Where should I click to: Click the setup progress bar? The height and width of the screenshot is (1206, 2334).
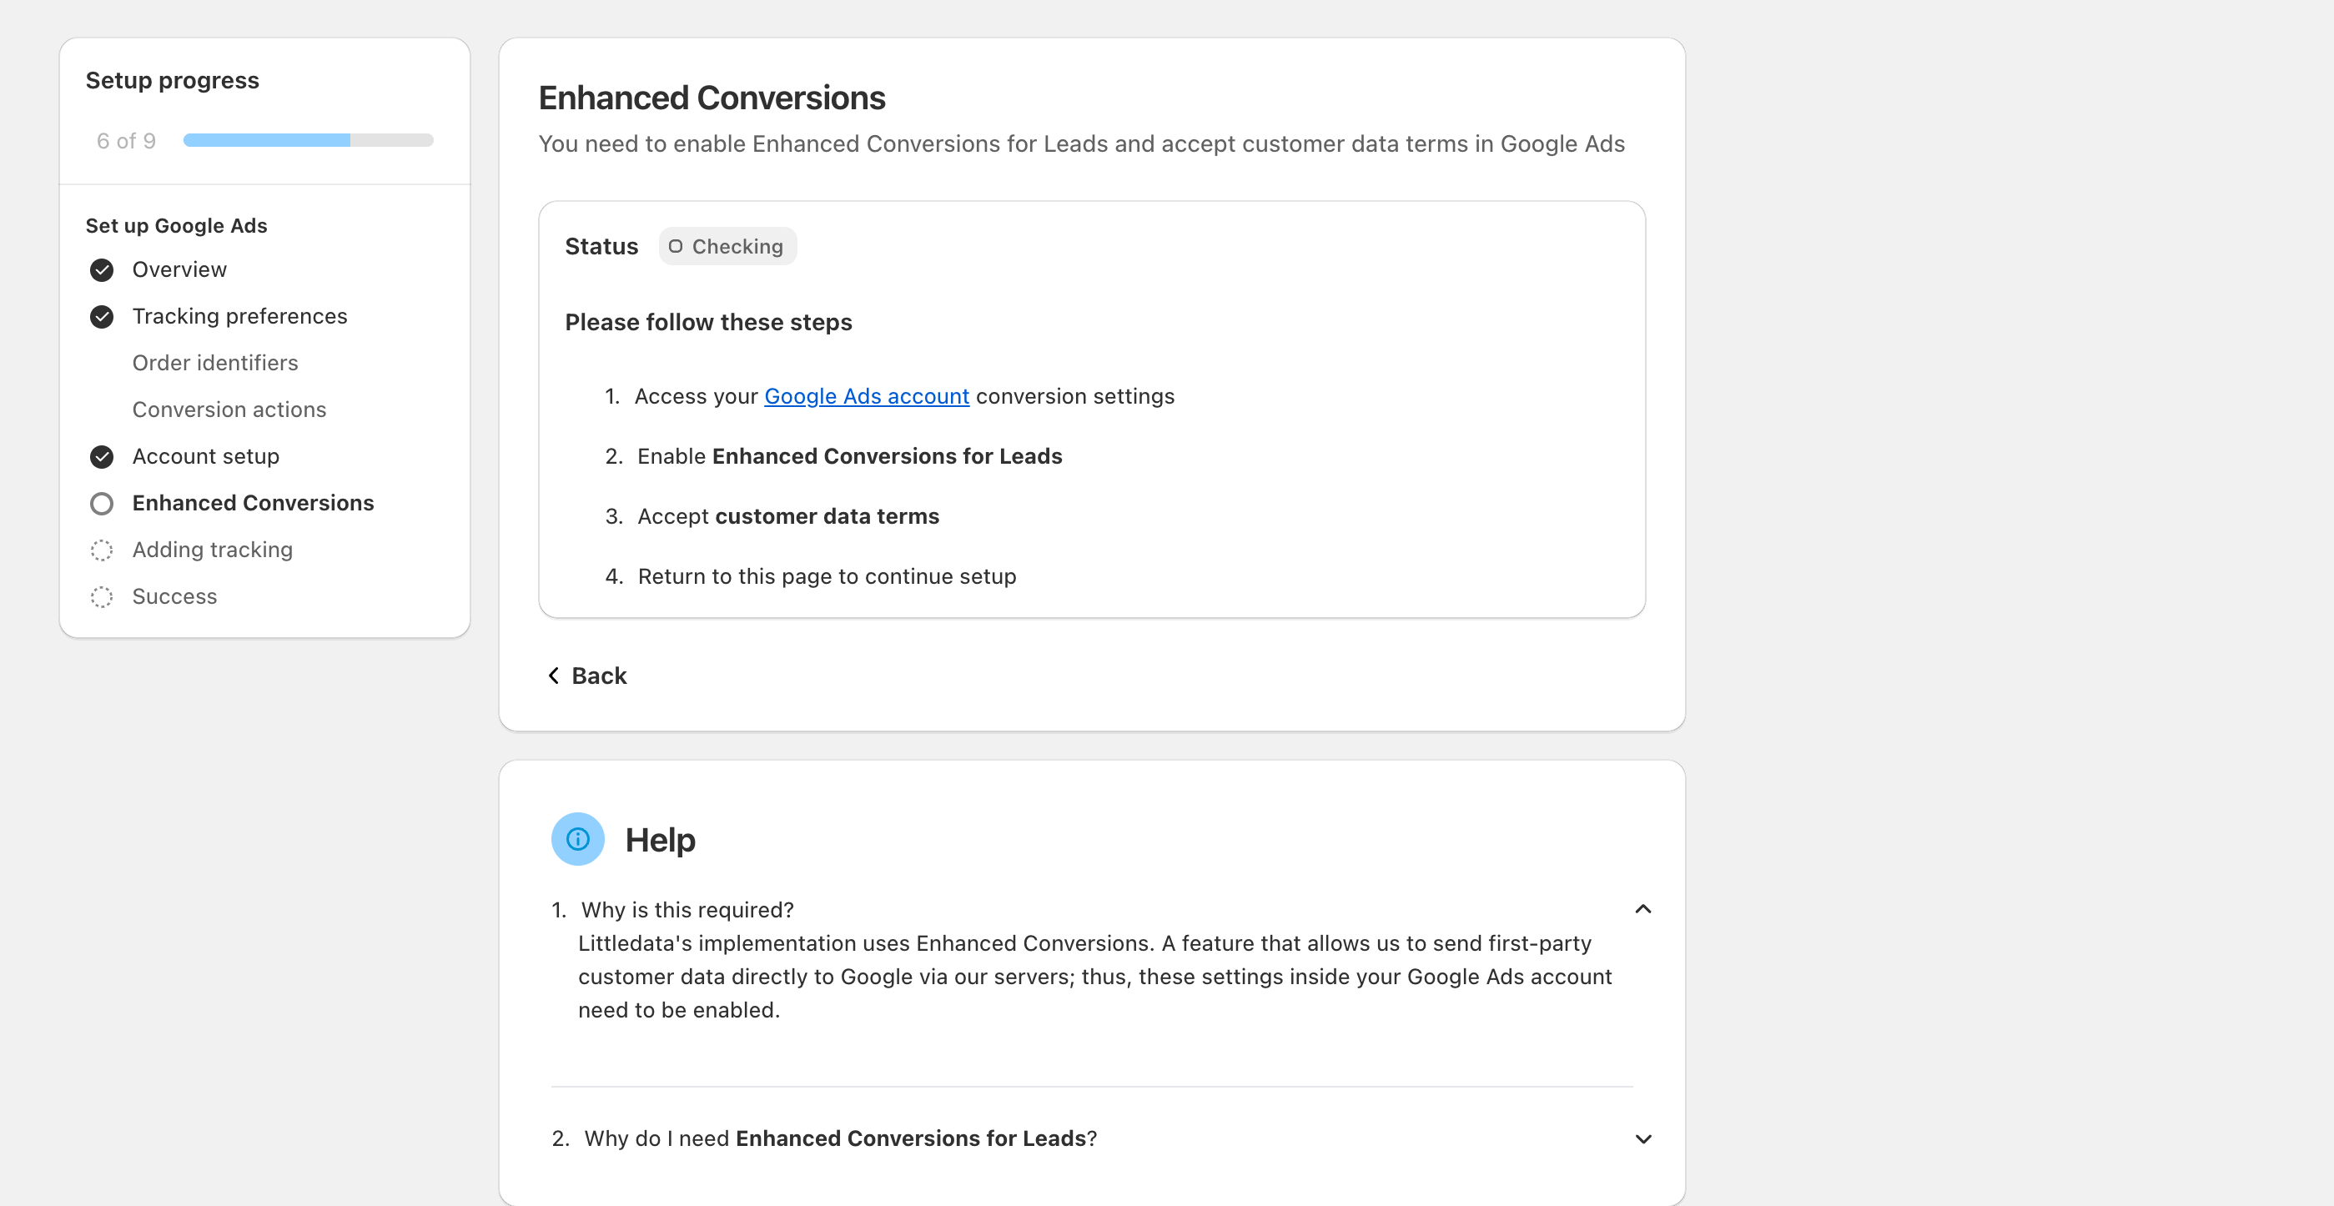pos(308,140)
